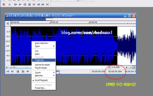This screenshot has height=96, width=153.
Task: Click the Rewind button in the top toolbar
Action: click(38, 4)
